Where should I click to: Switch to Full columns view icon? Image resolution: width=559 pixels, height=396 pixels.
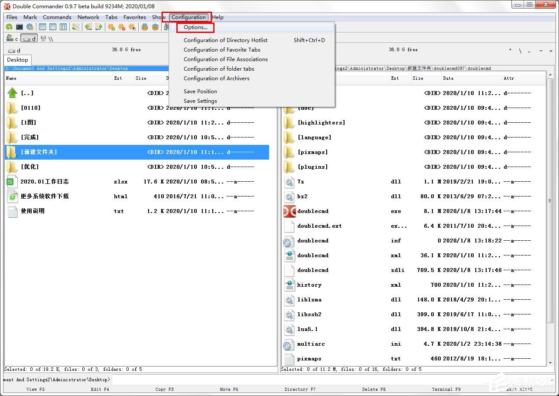pos(53,27)
